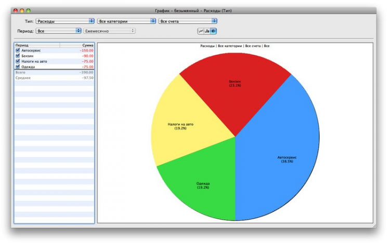Close the График window
Screen dimensions: 390x243
[x=16, y=11]
